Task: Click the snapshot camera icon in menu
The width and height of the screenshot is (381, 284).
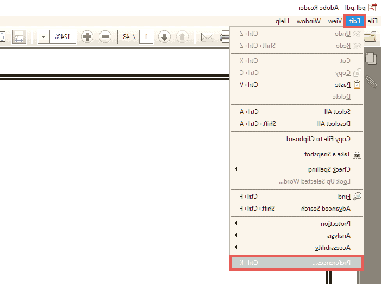Action: (x=357, y=155)
